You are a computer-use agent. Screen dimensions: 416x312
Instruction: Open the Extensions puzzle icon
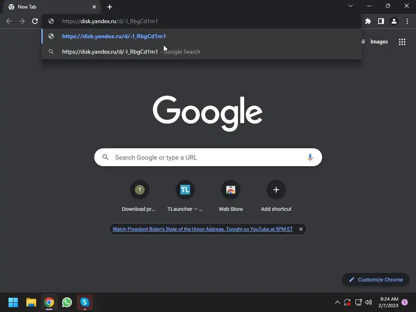click(x=368, y=21)
